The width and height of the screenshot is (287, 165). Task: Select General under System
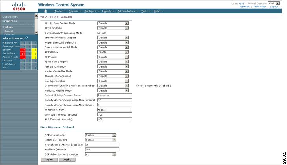click(8, 31)
